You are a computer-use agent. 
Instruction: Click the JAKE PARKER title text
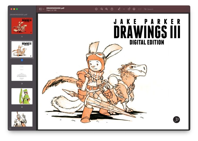click(147, 21)
